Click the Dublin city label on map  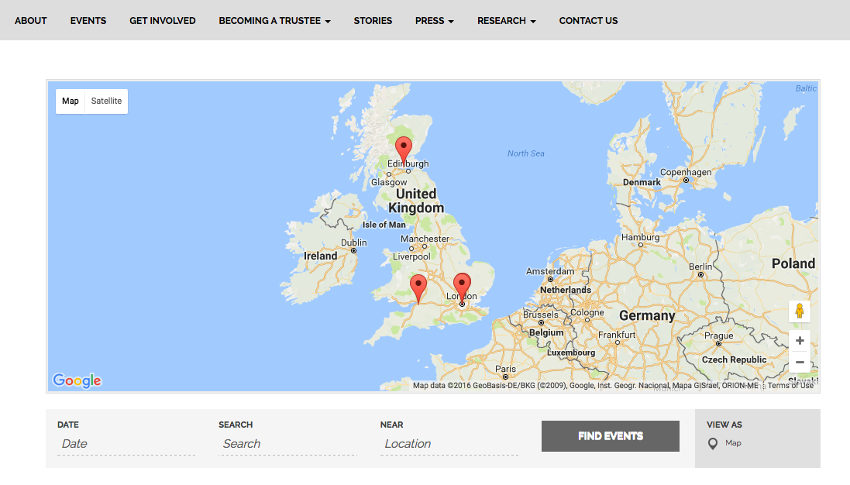(x=353, y=242)
